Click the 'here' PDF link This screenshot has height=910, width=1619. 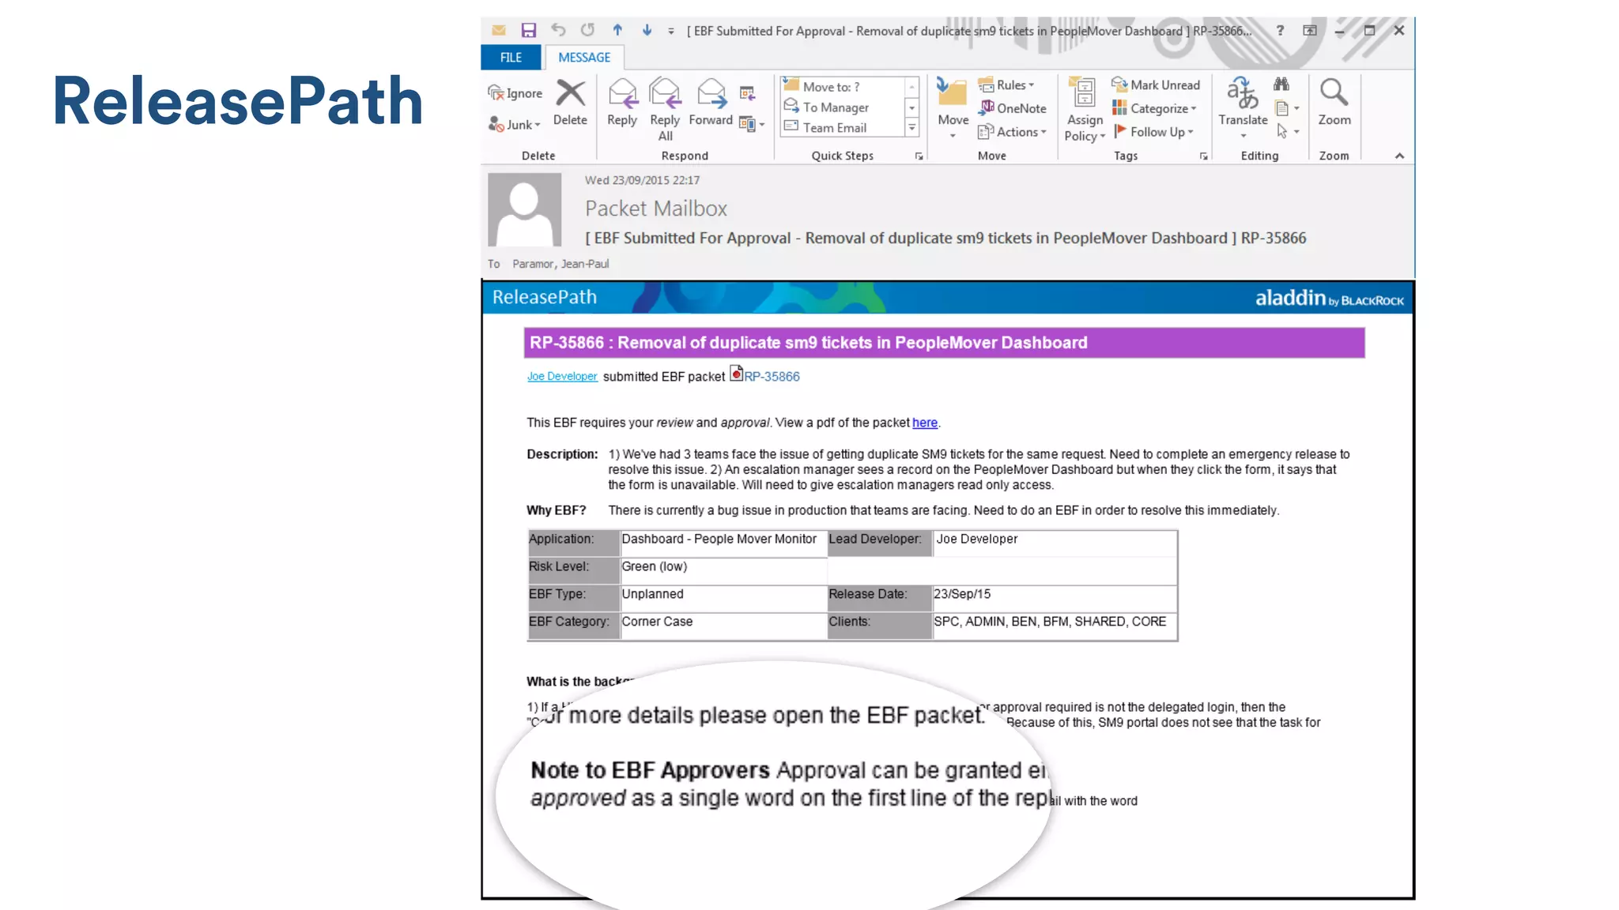[924, 423]
